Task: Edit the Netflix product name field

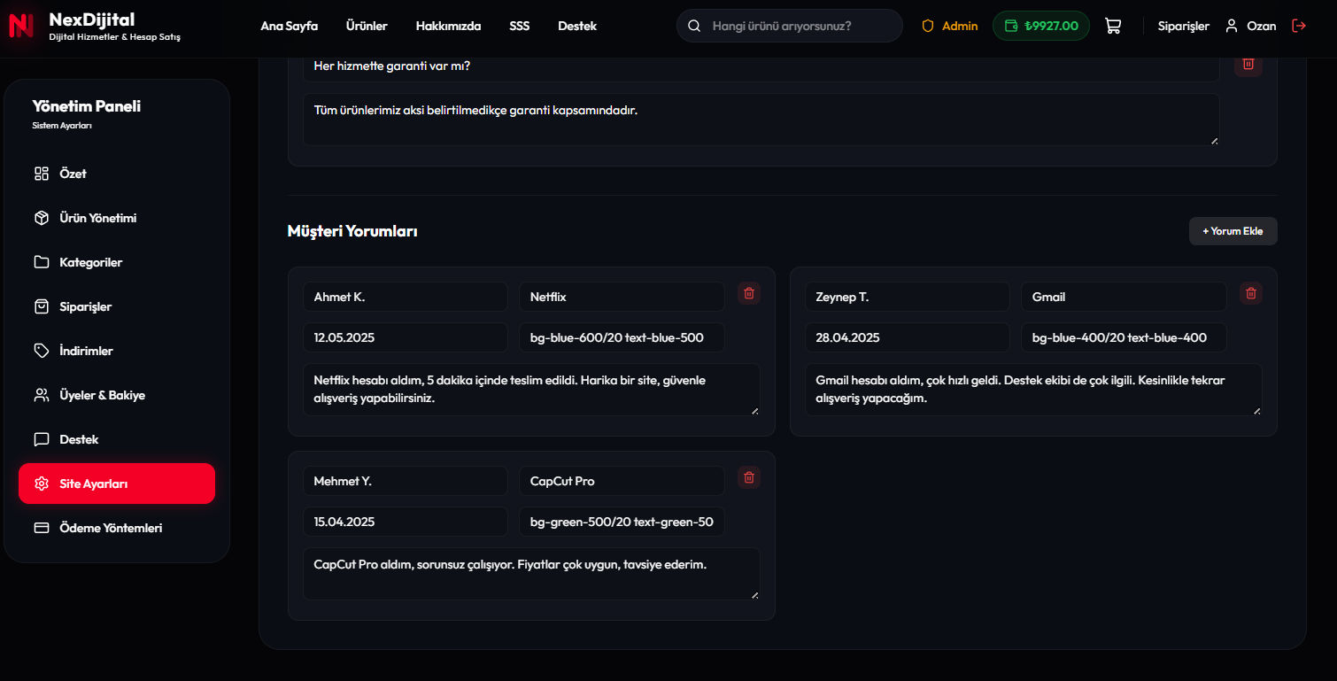Action: [x=622, y=297]
